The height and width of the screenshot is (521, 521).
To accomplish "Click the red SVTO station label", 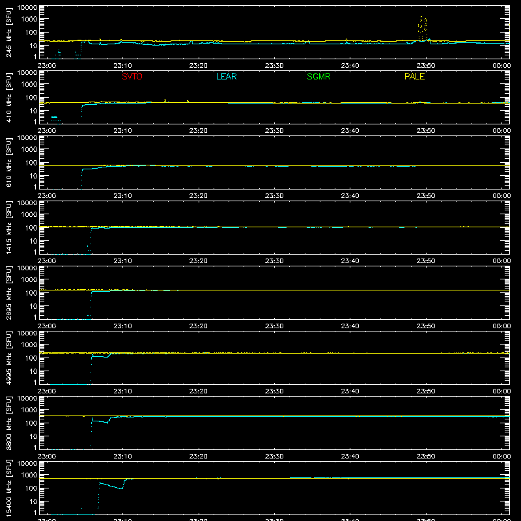I will [132, 76].
